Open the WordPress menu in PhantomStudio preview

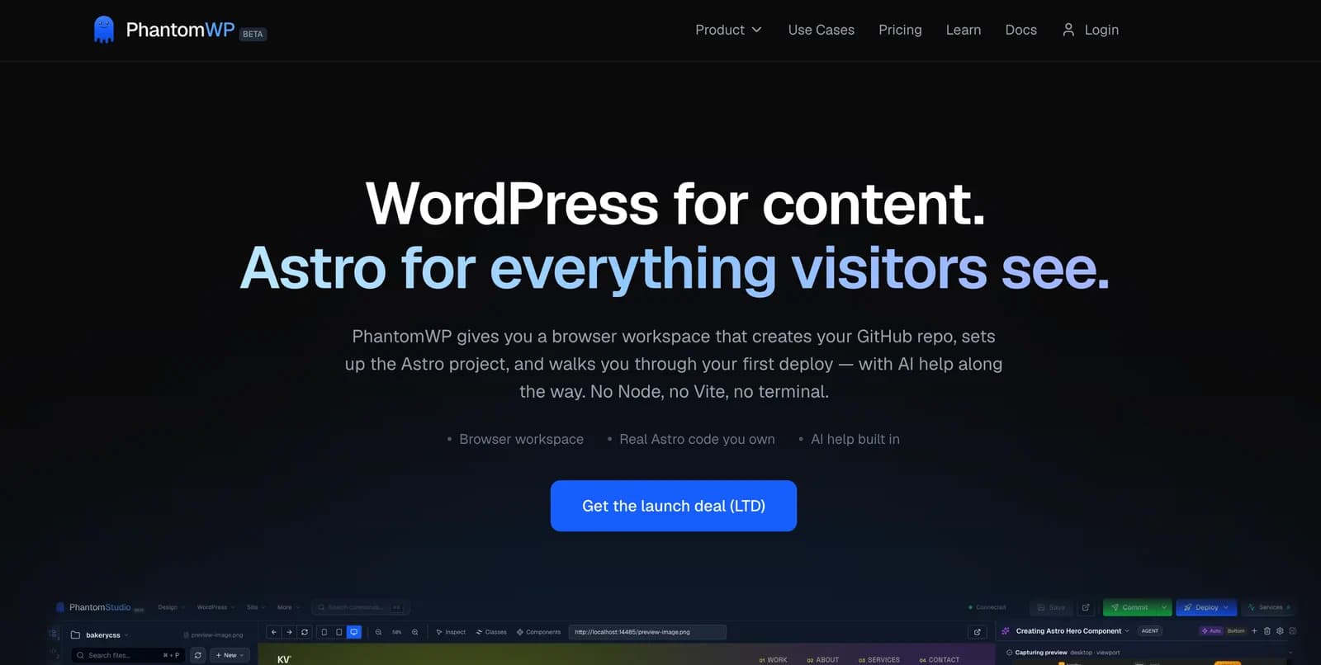(215, 607)
